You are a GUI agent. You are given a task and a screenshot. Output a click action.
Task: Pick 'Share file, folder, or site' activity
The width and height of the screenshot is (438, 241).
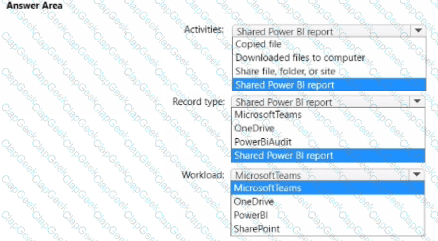coord(285,71)
